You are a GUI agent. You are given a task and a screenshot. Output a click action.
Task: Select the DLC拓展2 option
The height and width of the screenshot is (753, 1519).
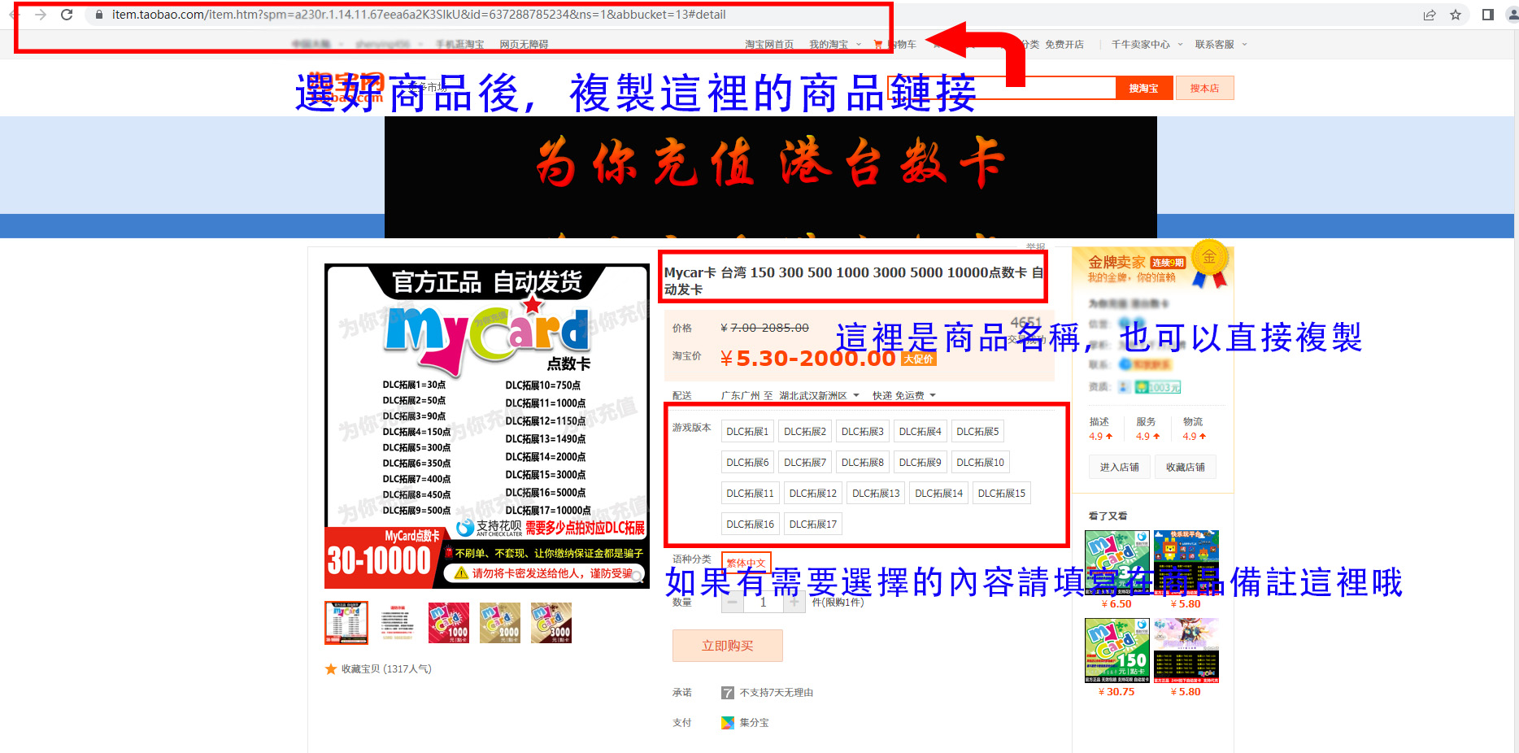805,432
